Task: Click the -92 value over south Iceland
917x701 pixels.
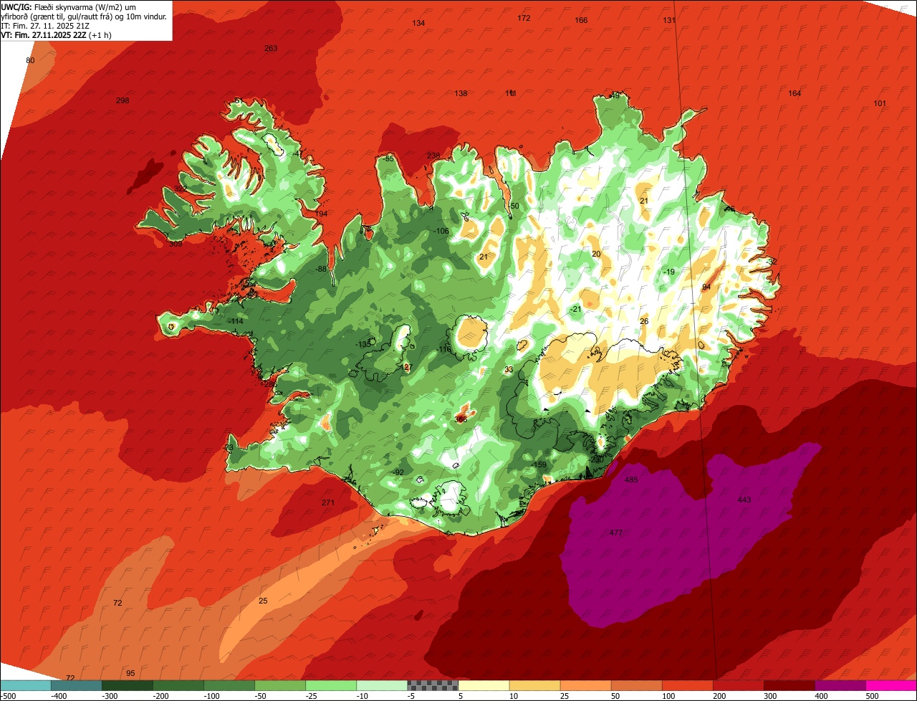Action: (399, 472)
